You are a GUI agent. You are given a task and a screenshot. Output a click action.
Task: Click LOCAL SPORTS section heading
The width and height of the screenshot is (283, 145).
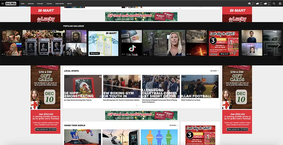[x=72, y=71]
